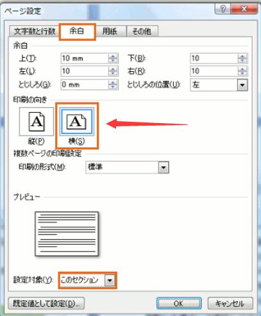Decrease the 上(T) top margin value
This screenshot has height=316, width=261.
pos(113,61)
